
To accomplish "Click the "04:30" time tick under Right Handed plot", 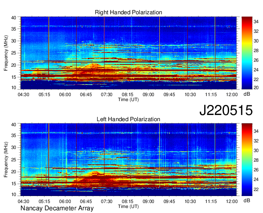I will 23,95.
